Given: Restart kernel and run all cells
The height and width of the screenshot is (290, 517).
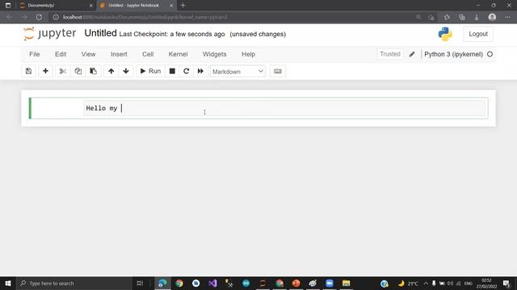Looking at the screenshot, I should 200,71.
